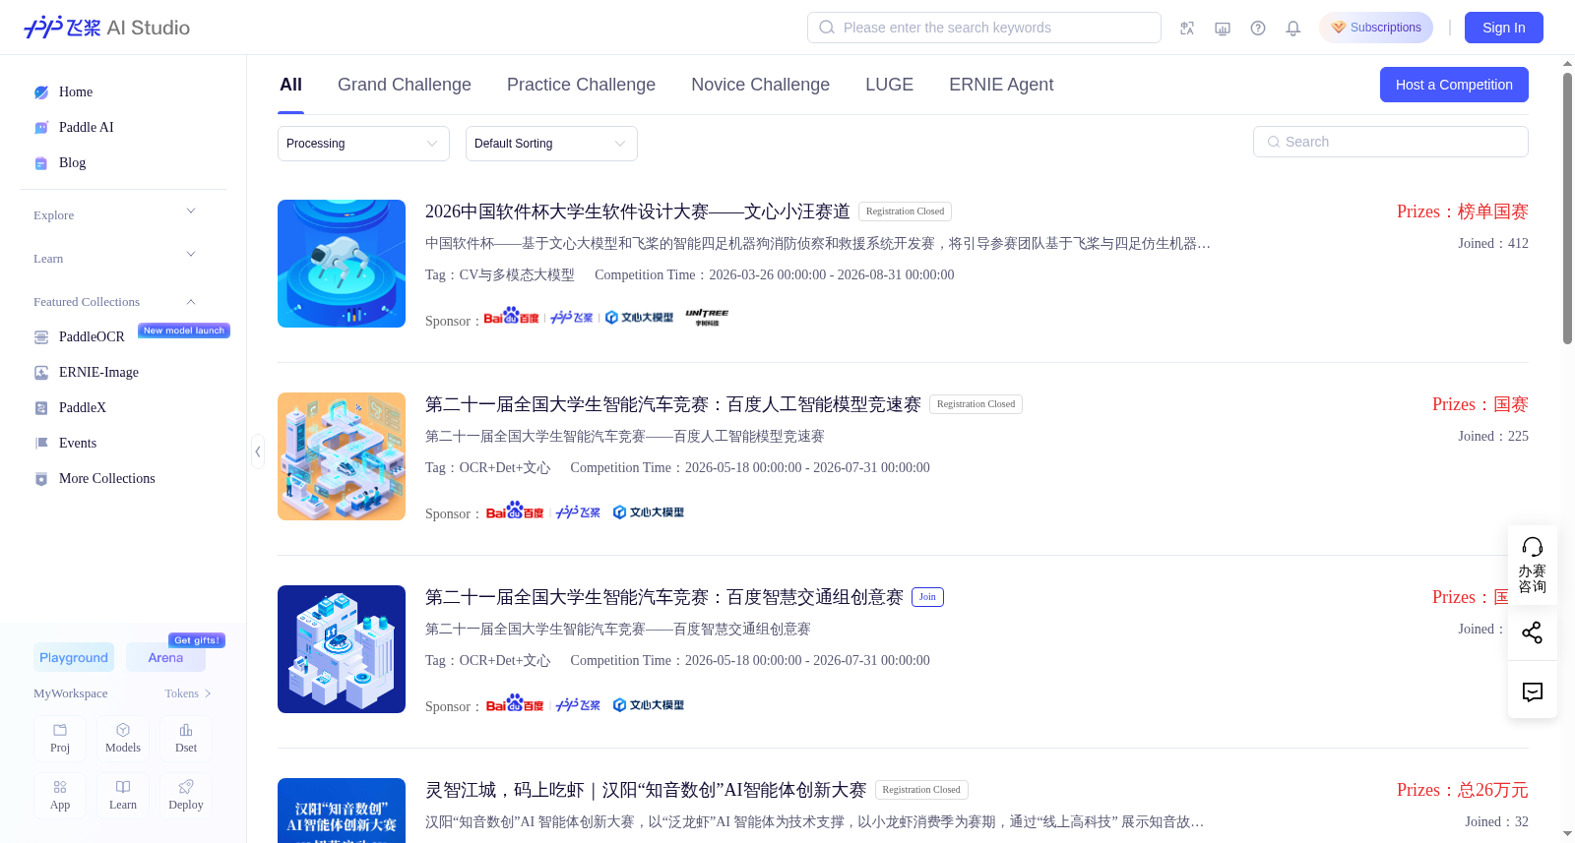Open the Playground button
The height and width of the screenshot is (843, 1575).
click(x=74, y=657)
